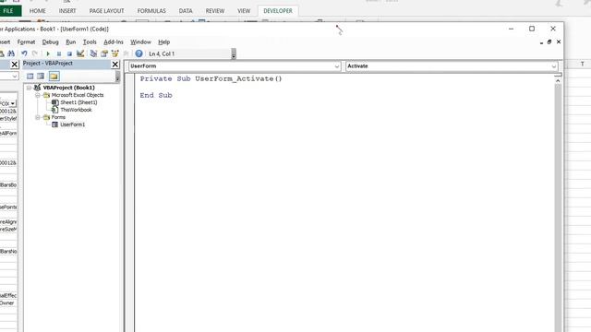This screenshot has height=332, width=591.
Task: Open Excel FORMULAS tab
Action: click(151, 11)
